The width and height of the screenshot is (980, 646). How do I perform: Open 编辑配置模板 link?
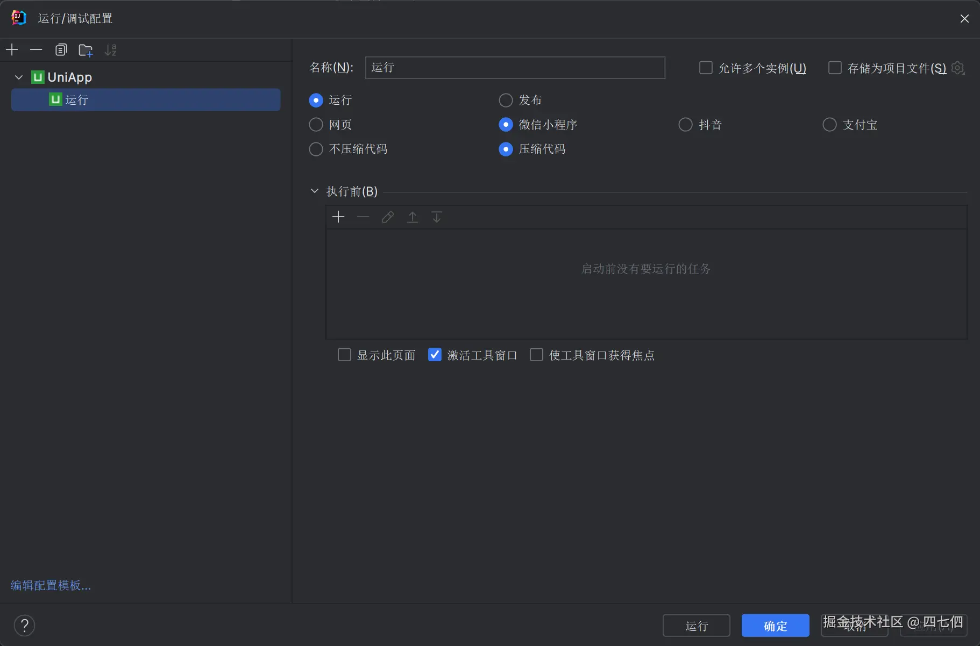click(x=50, y=585)
